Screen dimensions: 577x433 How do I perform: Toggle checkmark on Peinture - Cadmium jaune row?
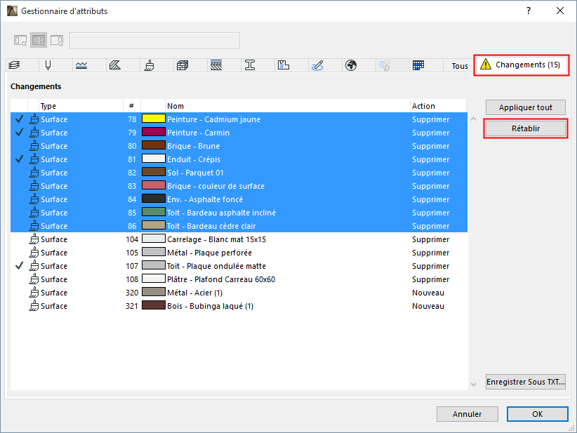click(x=19, y=119)
